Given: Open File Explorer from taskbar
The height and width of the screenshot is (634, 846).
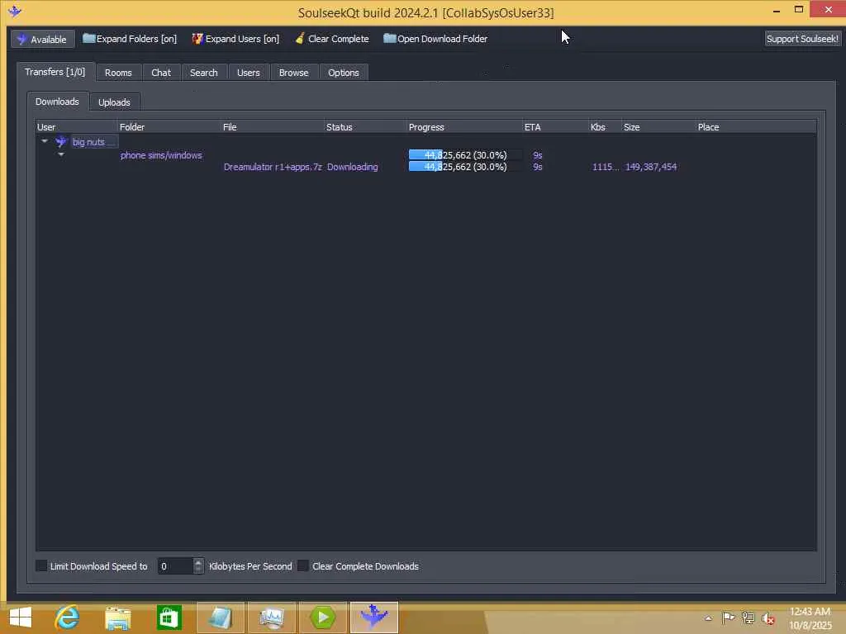Looking at the screenshot, I should 118,617.
